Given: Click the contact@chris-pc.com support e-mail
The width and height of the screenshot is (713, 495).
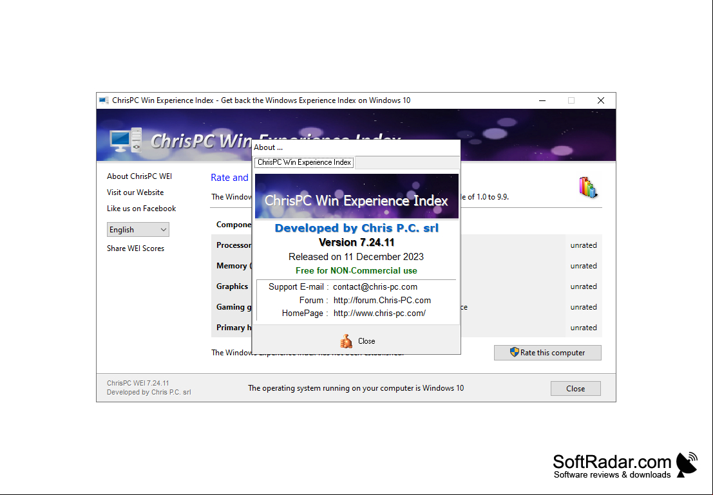Looking at the screenshot, I should 375,287.
